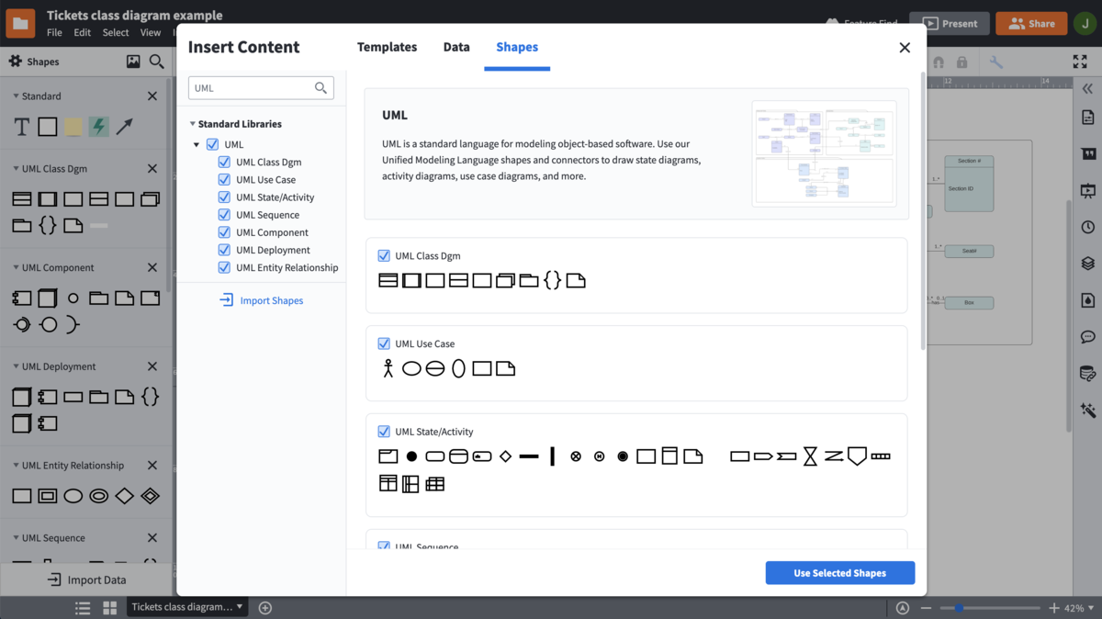The width and height of the screenshot is (1102, 619).
Task: Click the Use Selected Shapes button
Action: click(x=839, y=572)
